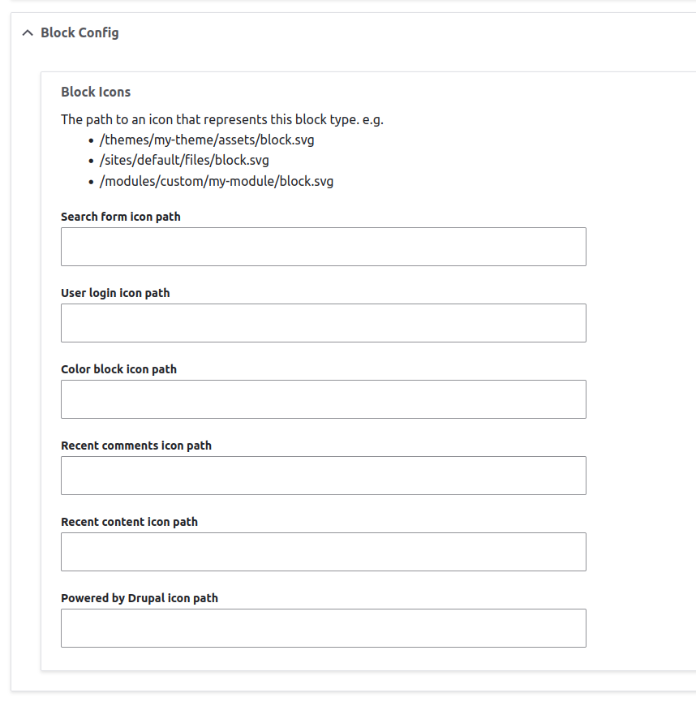Click the Recent comments icon path label

tap(135, 446)
